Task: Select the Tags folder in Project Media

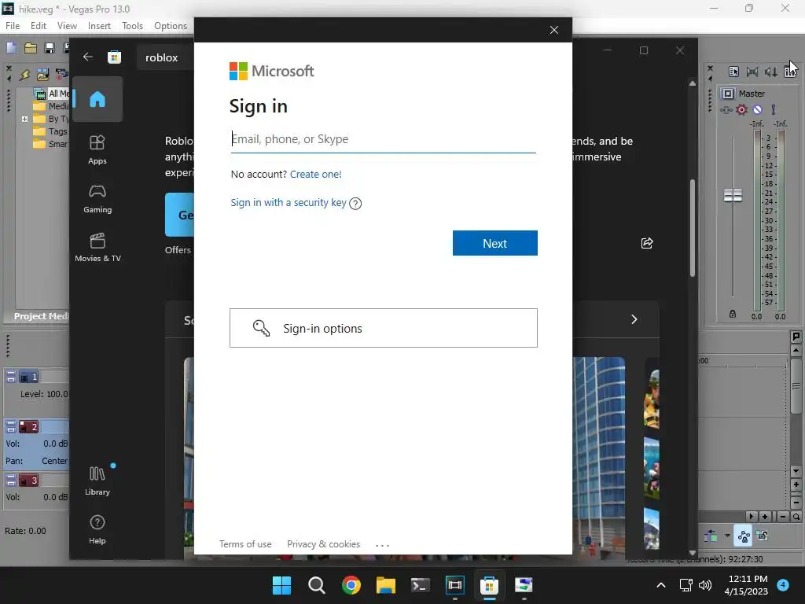Action: pos(51,131)
